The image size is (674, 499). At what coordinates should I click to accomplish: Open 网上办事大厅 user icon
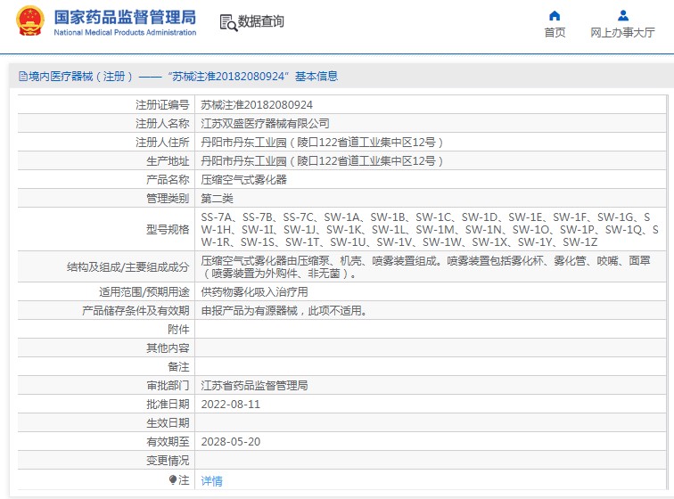point(623,16)
